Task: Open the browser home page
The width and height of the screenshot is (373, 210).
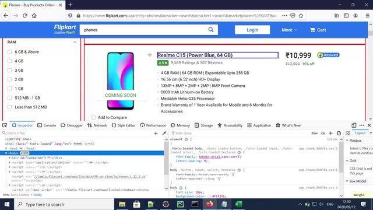Action: 34,16
